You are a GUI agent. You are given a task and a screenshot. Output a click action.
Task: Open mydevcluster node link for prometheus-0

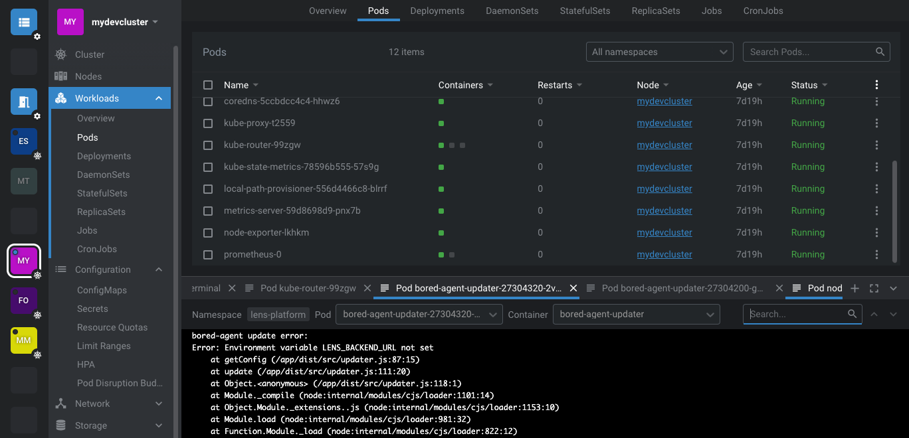tap(664, 254)
